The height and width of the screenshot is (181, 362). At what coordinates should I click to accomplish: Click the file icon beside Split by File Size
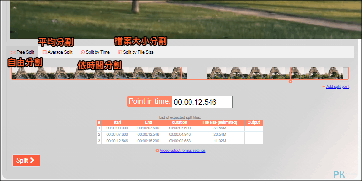(x=120, y=52)
